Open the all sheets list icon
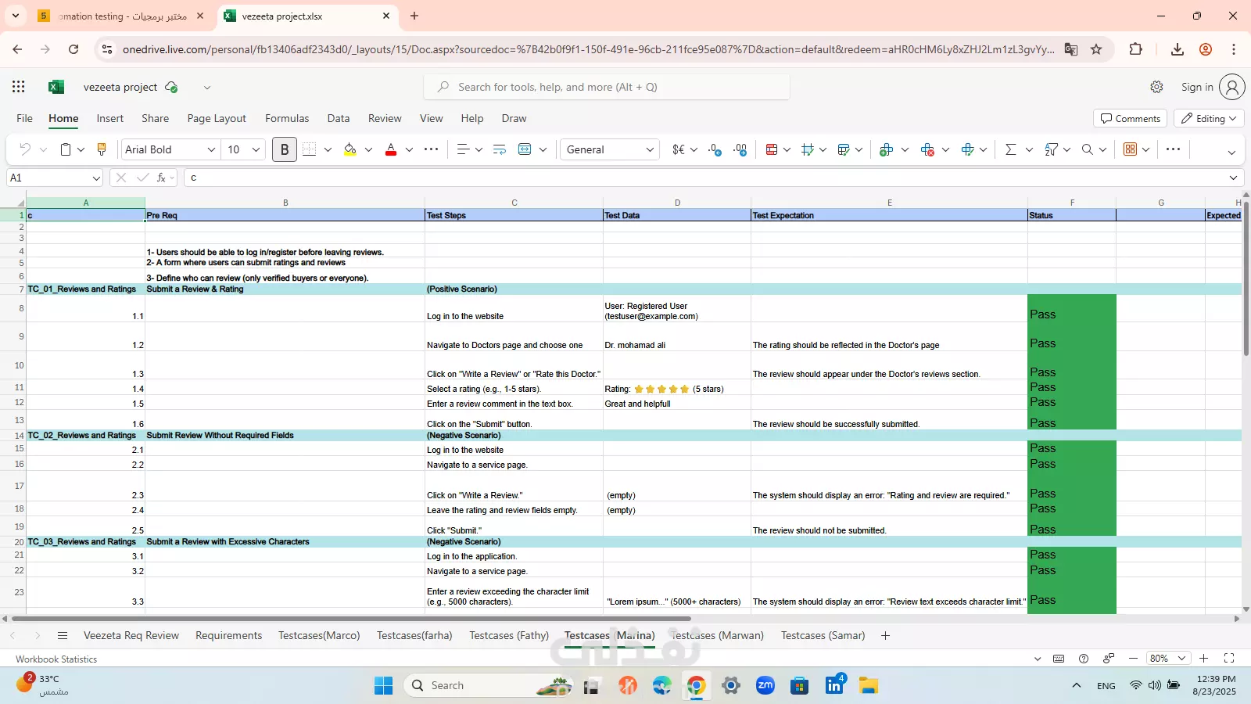 [63, 636]
